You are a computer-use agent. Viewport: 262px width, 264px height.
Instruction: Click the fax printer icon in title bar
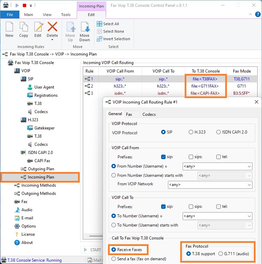(x=6, y=5)
